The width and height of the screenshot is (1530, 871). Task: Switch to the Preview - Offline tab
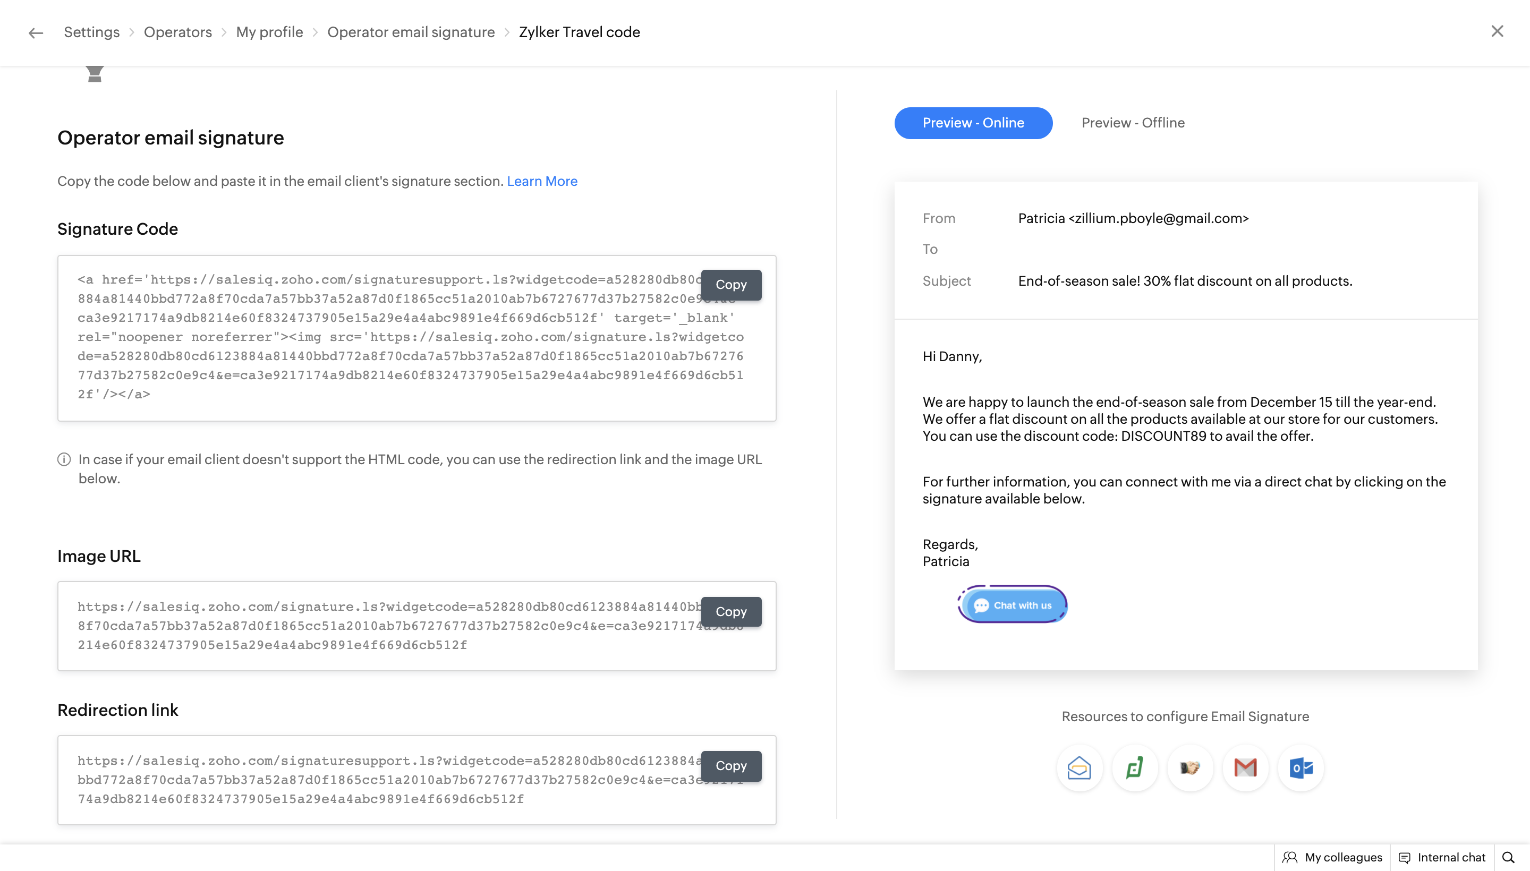tap(1133, 123)
